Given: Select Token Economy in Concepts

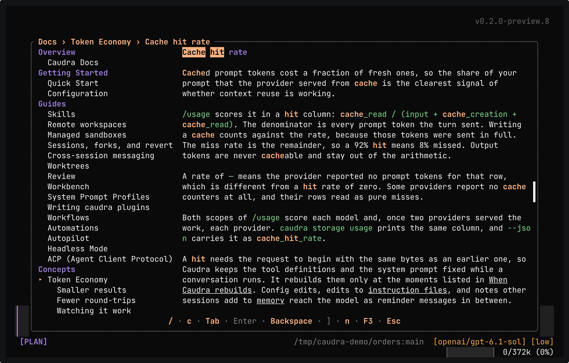Looking at the screenshot, I should 78,280.
